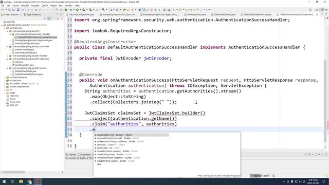Click the Save icon in toolbar
The height and width of the screenshot is (185, 329).
point(9,10)
